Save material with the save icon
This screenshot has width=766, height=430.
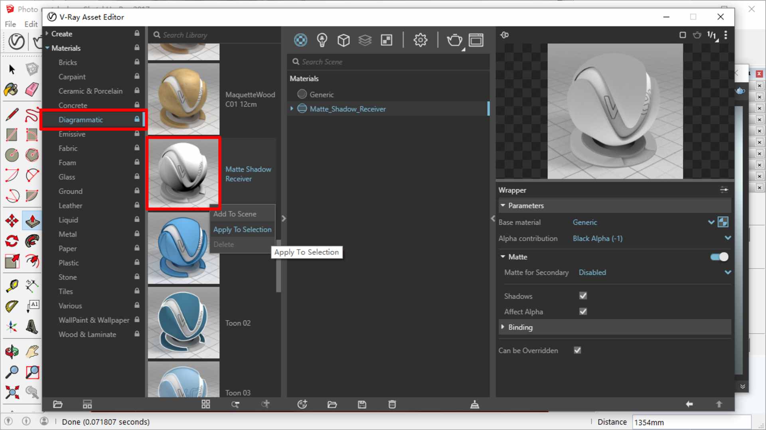[362, 404]
